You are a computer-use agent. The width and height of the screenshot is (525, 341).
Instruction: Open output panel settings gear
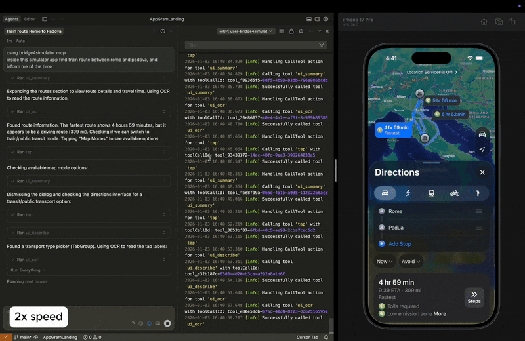point(301,31)
